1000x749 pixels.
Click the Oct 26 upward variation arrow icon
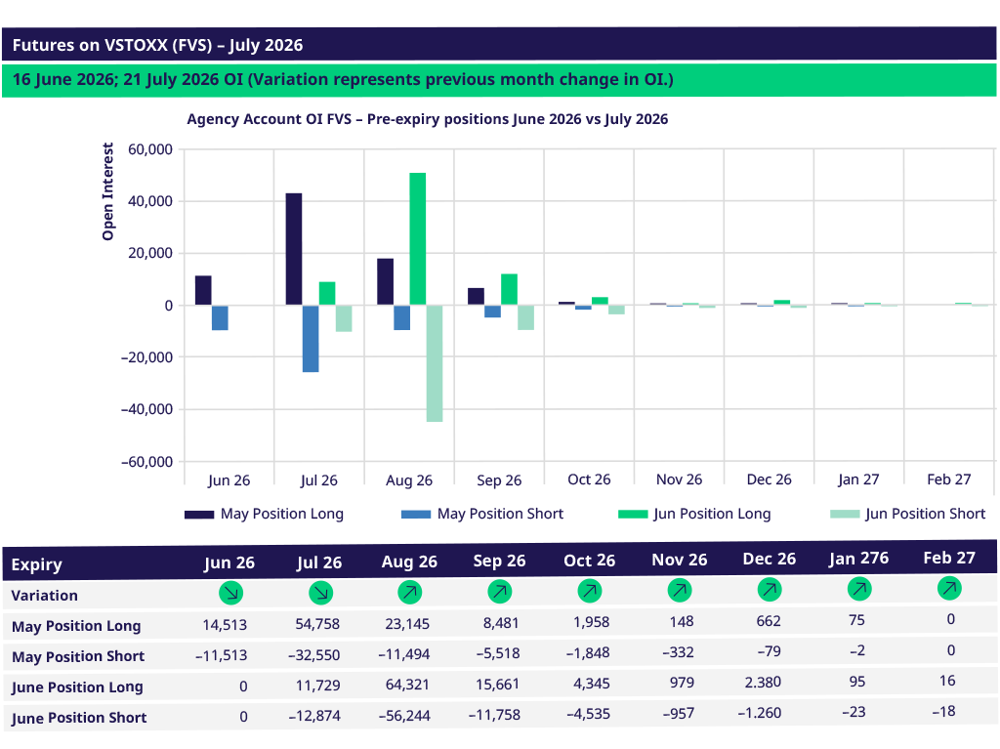[x=590, y=591]
